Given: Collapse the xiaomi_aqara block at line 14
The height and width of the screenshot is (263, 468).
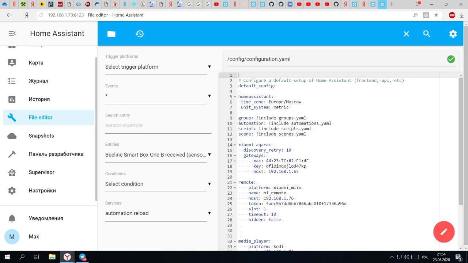Looking at the screenshot, I should click(235, 145).
